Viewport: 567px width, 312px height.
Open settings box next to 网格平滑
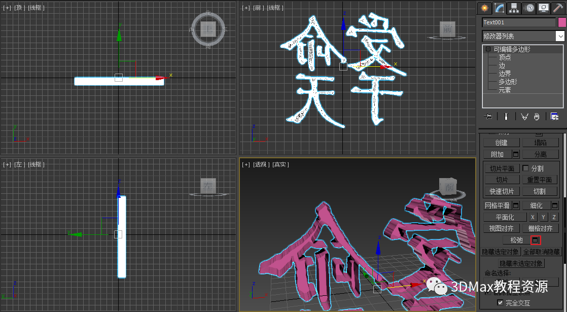point(516,205)
